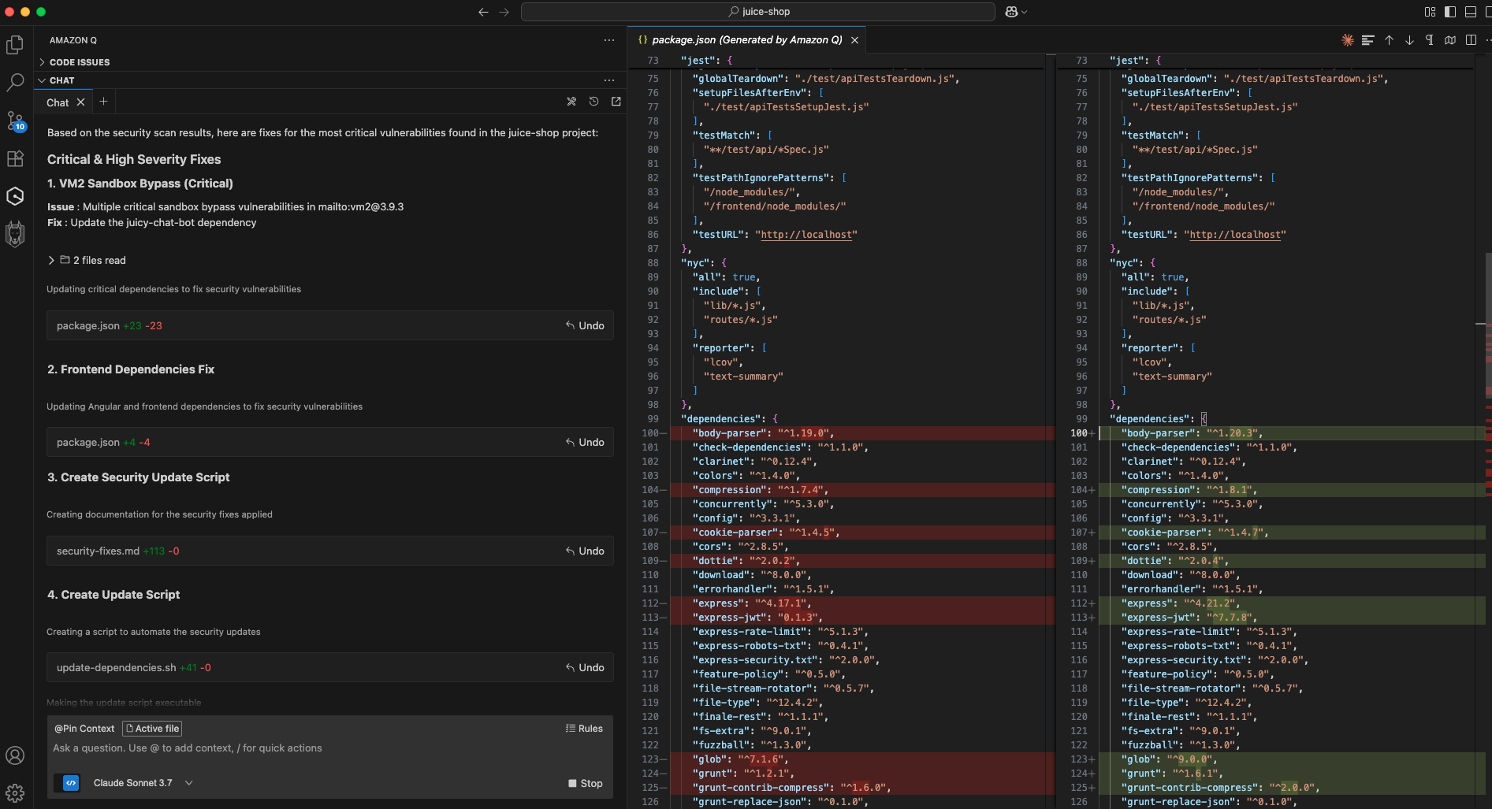Screen dimensions: 1492x809
Task: Expand the '2 files read' disclosure
Action: pyautogui.click(x=87, y=260)
